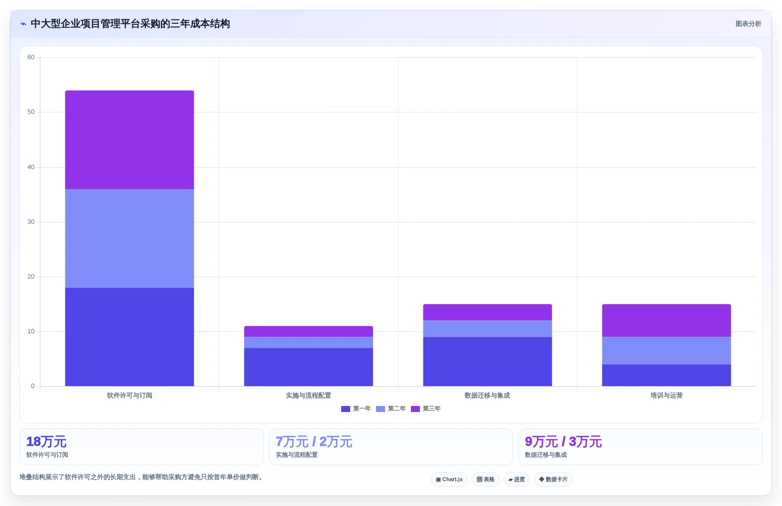Toggle the 第二年 legend entry
The image size is (782, 506).
click(391, 409)
